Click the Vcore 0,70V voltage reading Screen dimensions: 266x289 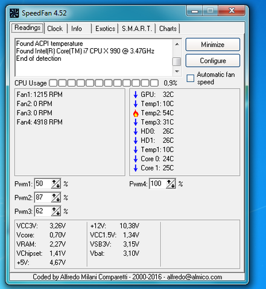(x=41, y=235)
